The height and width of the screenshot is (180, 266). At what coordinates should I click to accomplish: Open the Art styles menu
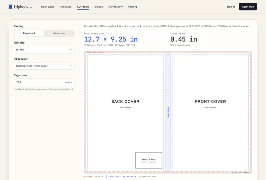(x=66, y=7)
